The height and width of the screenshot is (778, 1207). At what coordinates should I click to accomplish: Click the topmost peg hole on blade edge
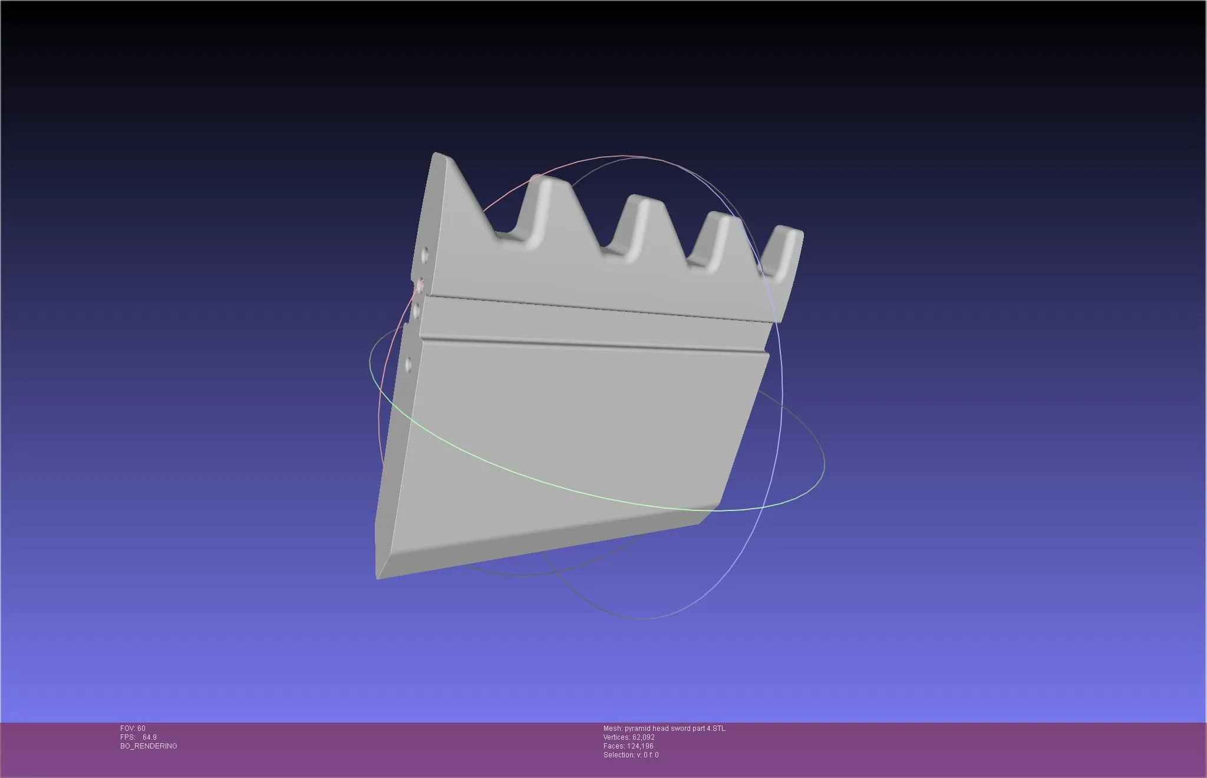click(x=424, y=255)
